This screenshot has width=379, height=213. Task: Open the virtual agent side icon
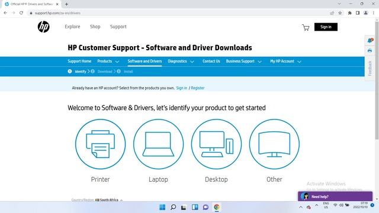(370, 40)
